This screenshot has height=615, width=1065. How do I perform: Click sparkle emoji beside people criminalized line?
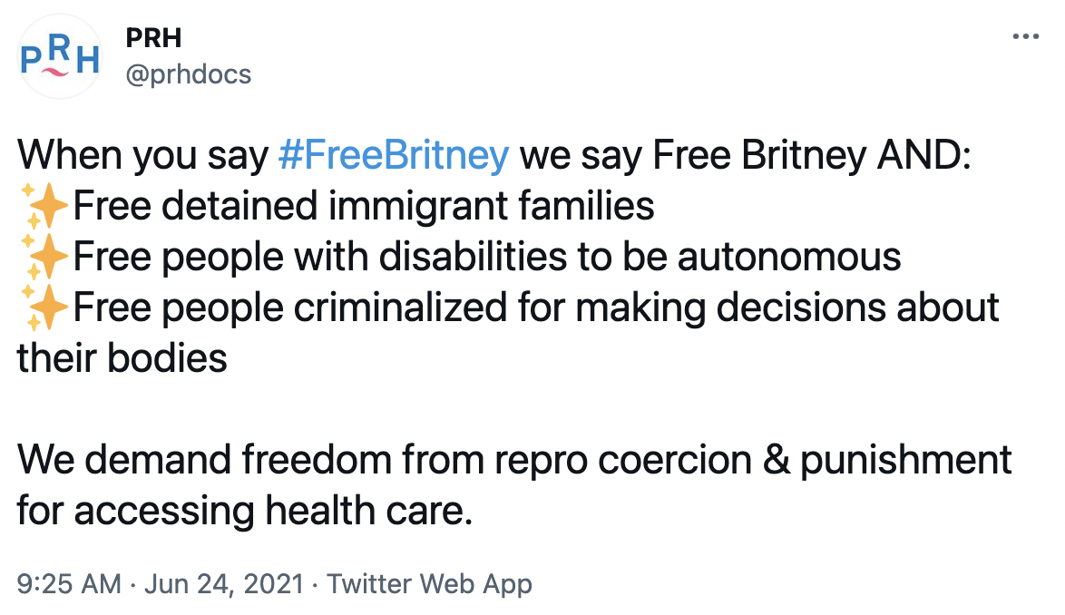[x=43, y=307]
